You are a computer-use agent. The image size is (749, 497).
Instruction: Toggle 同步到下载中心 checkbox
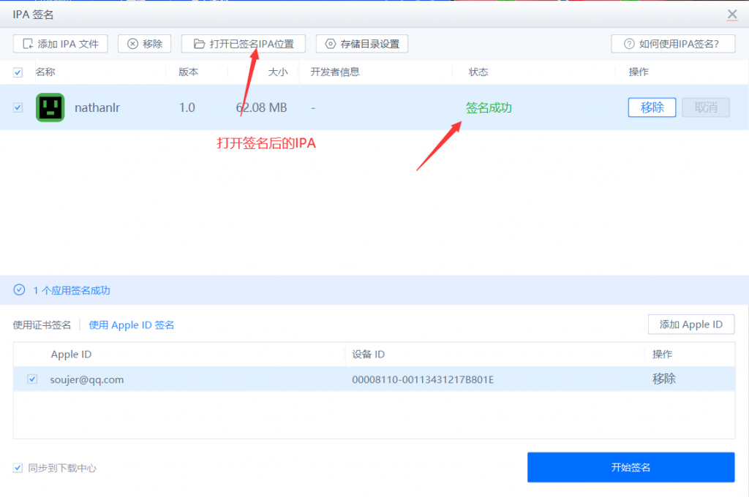pos(18,468)
